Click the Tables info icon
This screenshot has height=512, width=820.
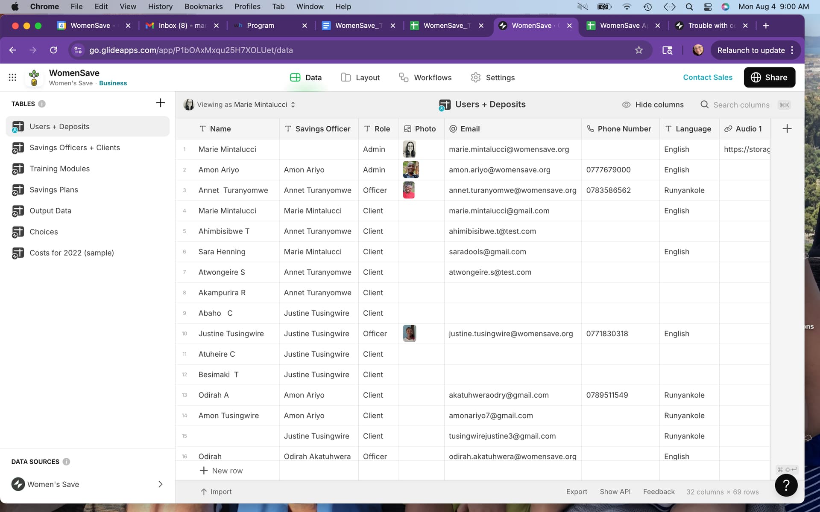(42, 104)
